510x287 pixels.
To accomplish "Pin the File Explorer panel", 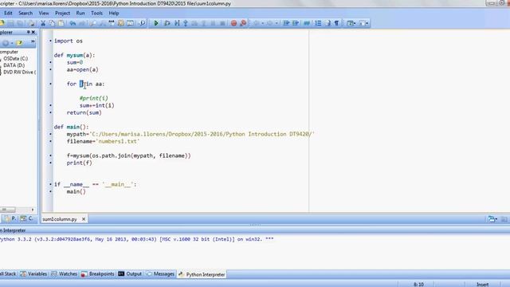I will point(29,32).
